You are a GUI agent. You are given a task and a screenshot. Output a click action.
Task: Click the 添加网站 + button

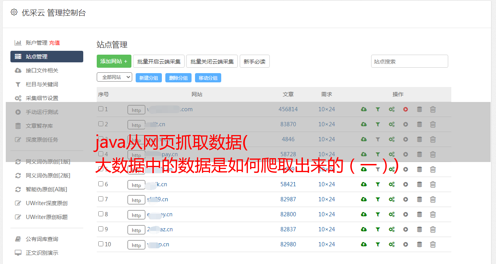pos(114,61)
